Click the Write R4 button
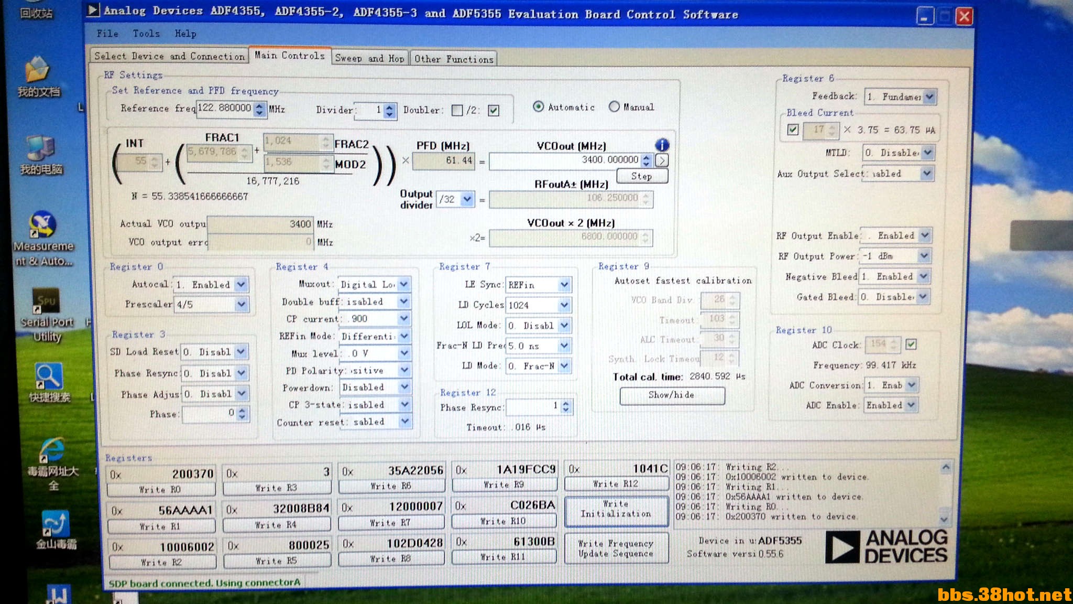This screenshot has height=604, width=1073. pyautogui.click(x=276, y=524)
